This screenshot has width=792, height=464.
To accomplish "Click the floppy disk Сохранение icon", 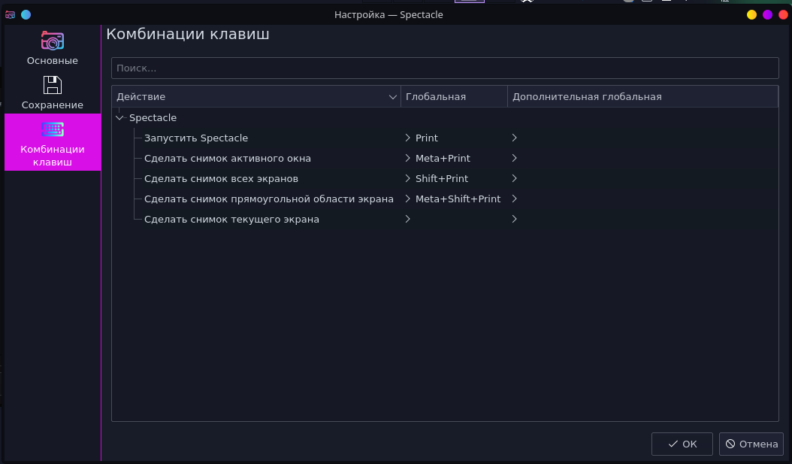I will (x=53, y=85).
